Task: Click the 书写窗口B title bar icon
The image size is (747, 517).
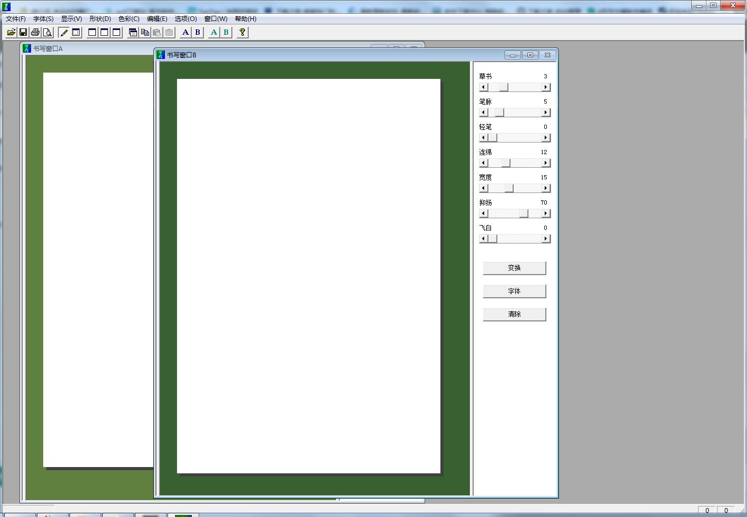Action: (161, 55)
